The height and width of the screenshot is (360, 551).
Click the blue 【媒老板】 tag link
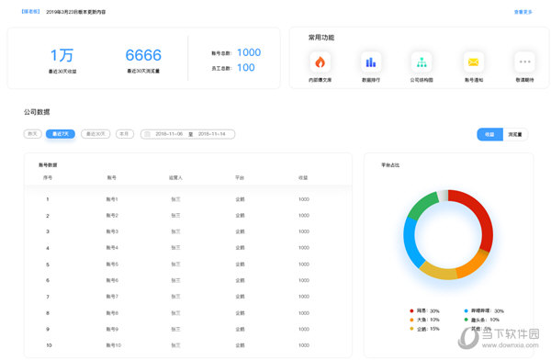click(30, 12)
